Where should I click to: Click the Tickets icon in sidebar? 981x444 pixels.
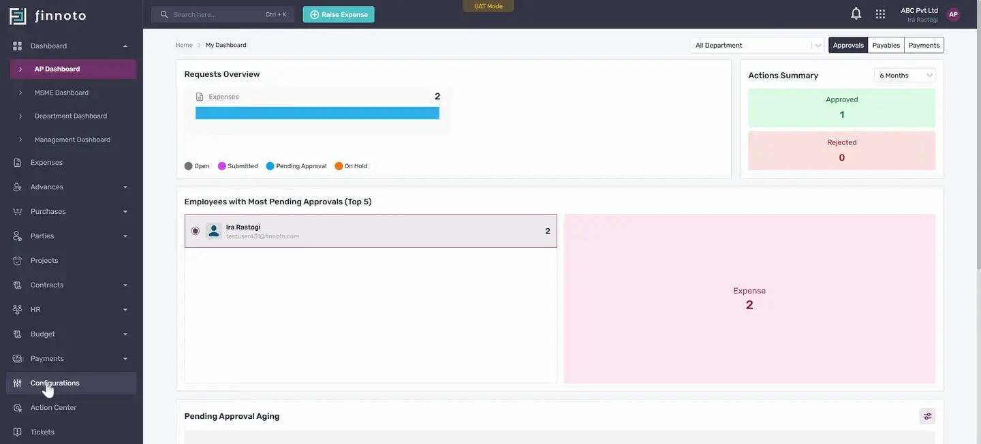tap(18, 432)
